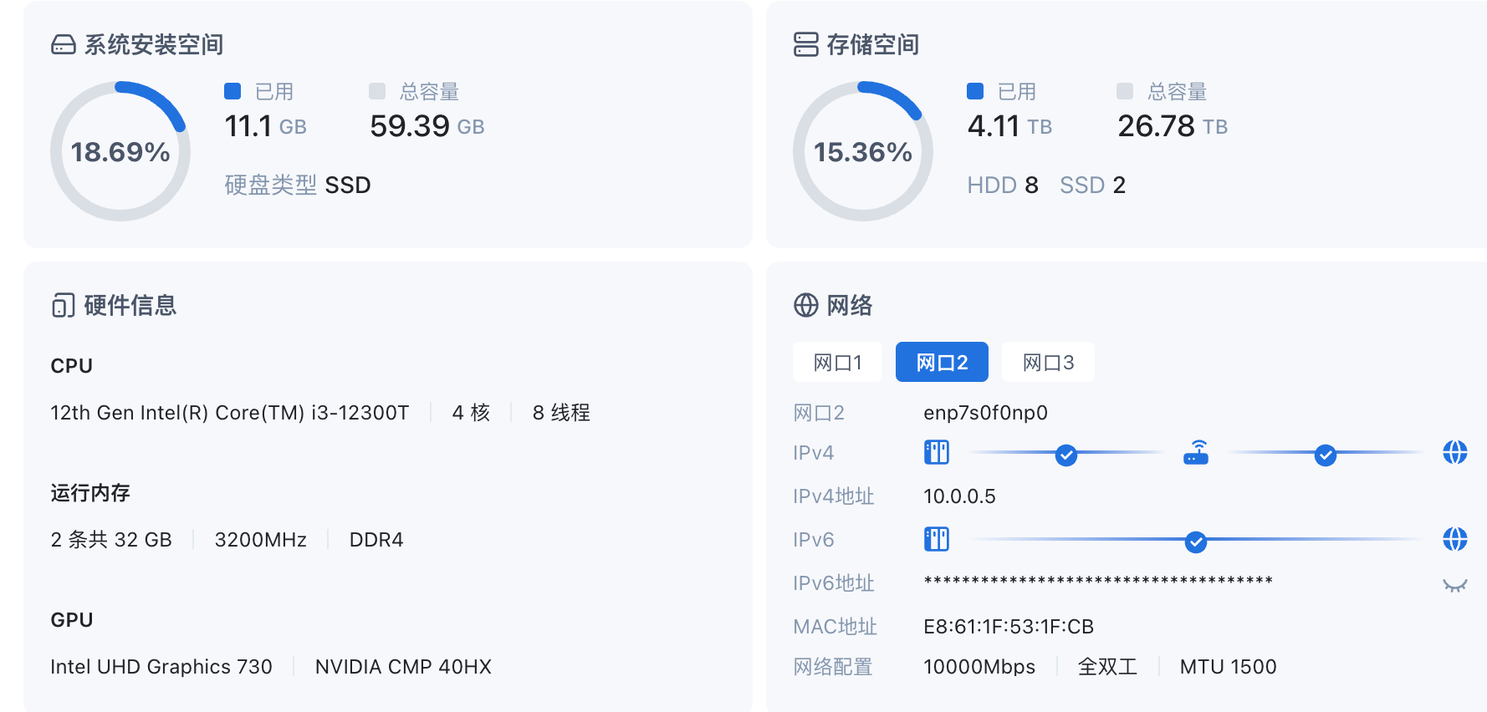
Task: Click the router icon in IPv4 row
Action: click(x=1196, y=452)
